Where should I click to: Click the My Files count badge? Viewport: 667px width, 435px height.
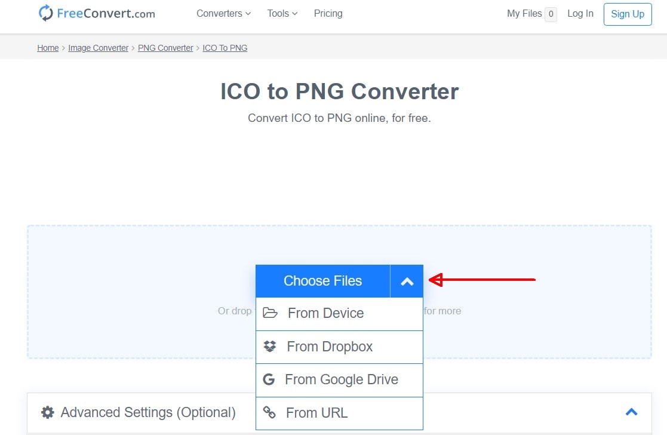coord(551,14)
